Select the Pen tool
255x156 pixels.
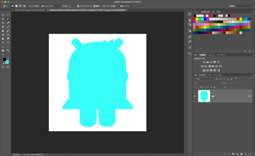(x=3, y=42)
